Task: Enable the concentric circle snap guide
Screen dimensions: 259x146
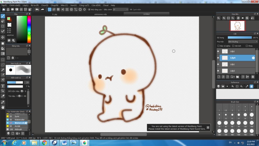Action: [x=71, y=10]
